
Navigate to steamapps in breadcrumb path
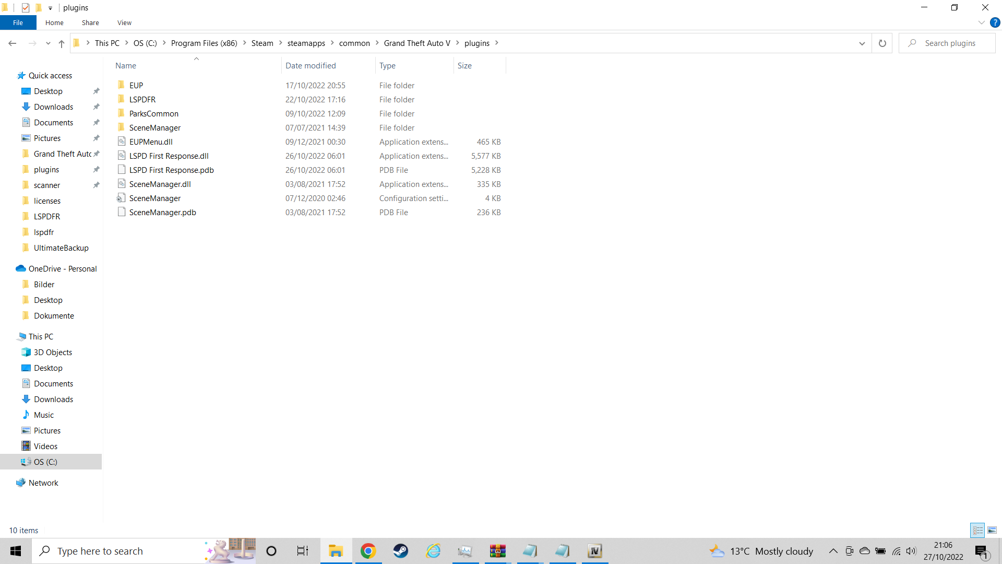(306, 43)
